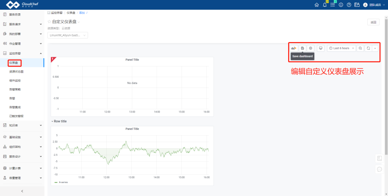The width and height of the screenshot is (388, 196).
Task: Expand 我的部署 sidebar menu
Action: 22,34
